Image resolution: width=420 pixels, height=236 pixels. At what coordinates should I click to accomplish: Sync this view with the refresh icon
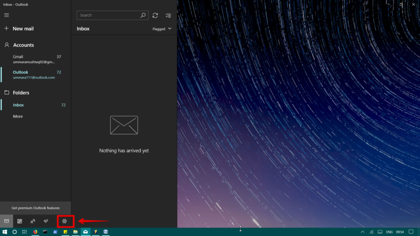click(x=155, y=16)
